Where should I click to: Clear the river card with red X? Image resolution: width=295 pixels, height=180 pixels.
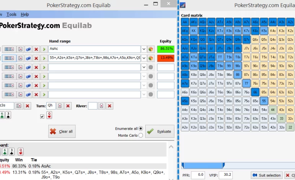(110, 106)
